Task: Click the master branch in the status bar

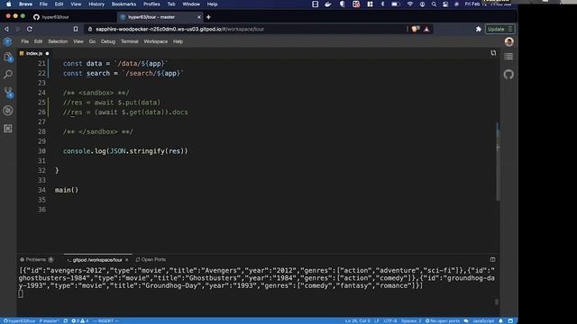Action: (x=49, y=320)
